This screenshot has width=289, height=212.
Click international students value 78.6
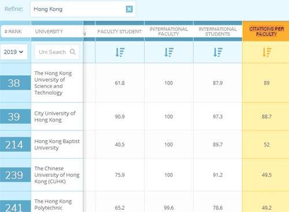pyautogui.click(x=218, y=208)
